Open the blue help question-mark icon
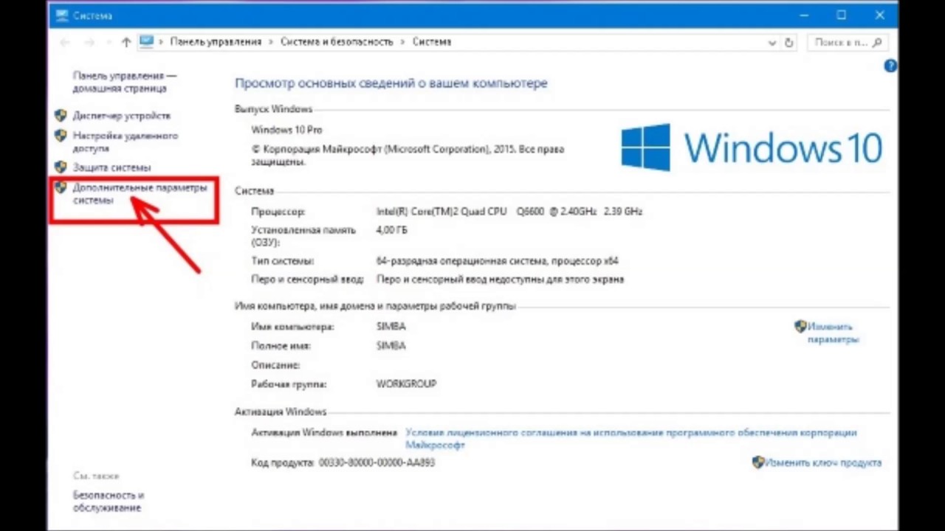 (890, 66)
